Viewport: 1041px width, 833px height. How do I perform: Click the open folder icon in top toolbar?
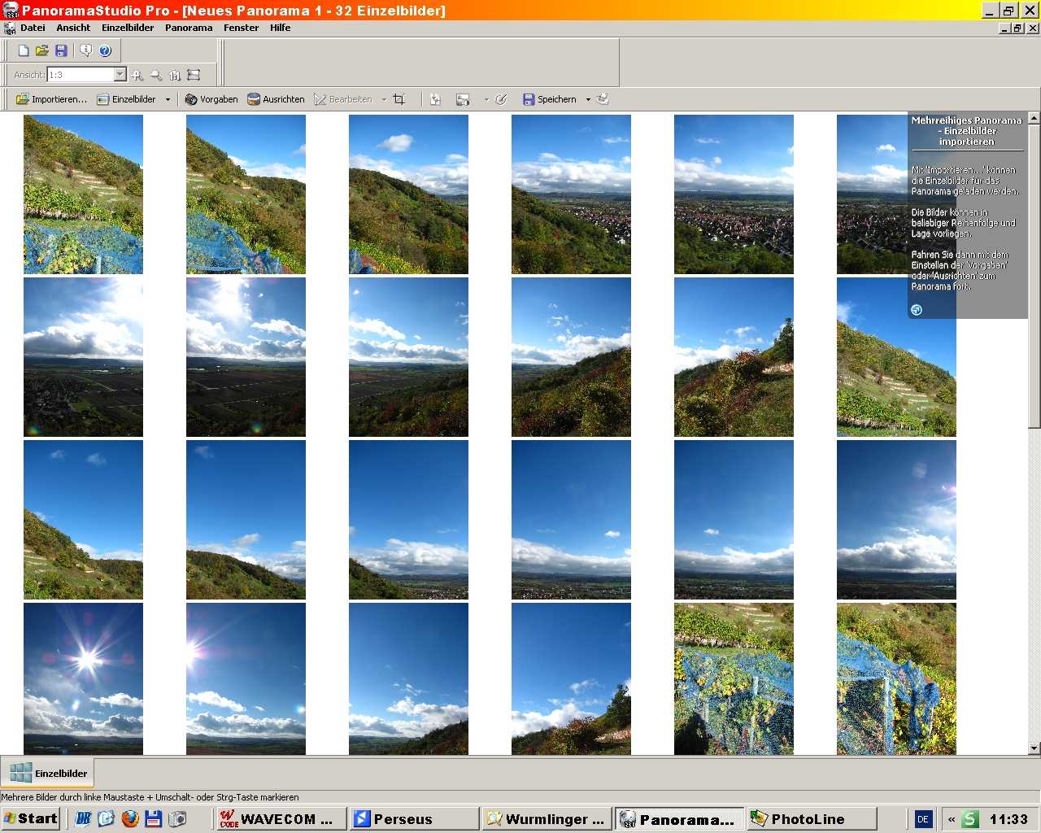[x=42, y=50]
